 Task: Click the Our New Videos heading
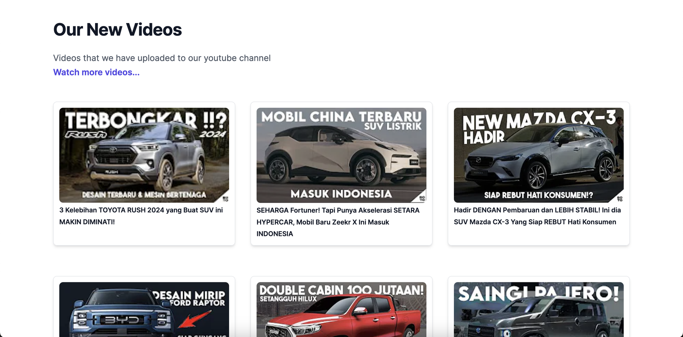[x=117, y=30]
